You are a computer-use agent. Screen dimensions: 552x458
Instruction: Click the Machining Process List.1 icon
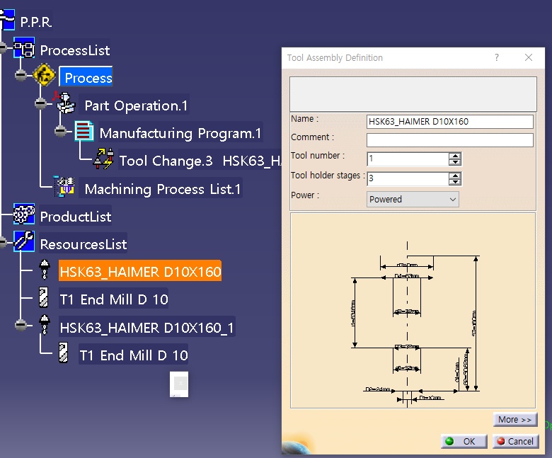click(64, 186)
